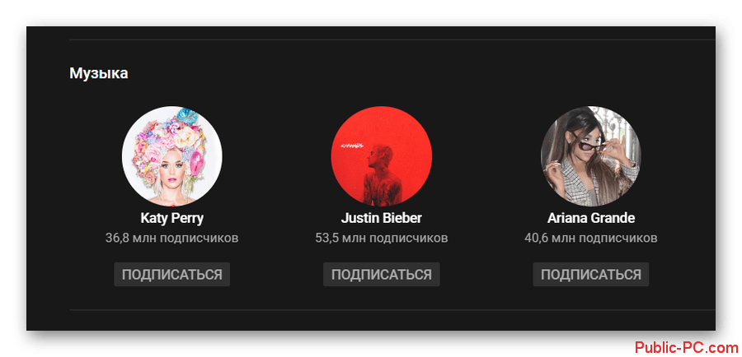Click the Ariana Grande channel name
The height and width of the screenshot is (357, 742).
(x=591, y=218)
